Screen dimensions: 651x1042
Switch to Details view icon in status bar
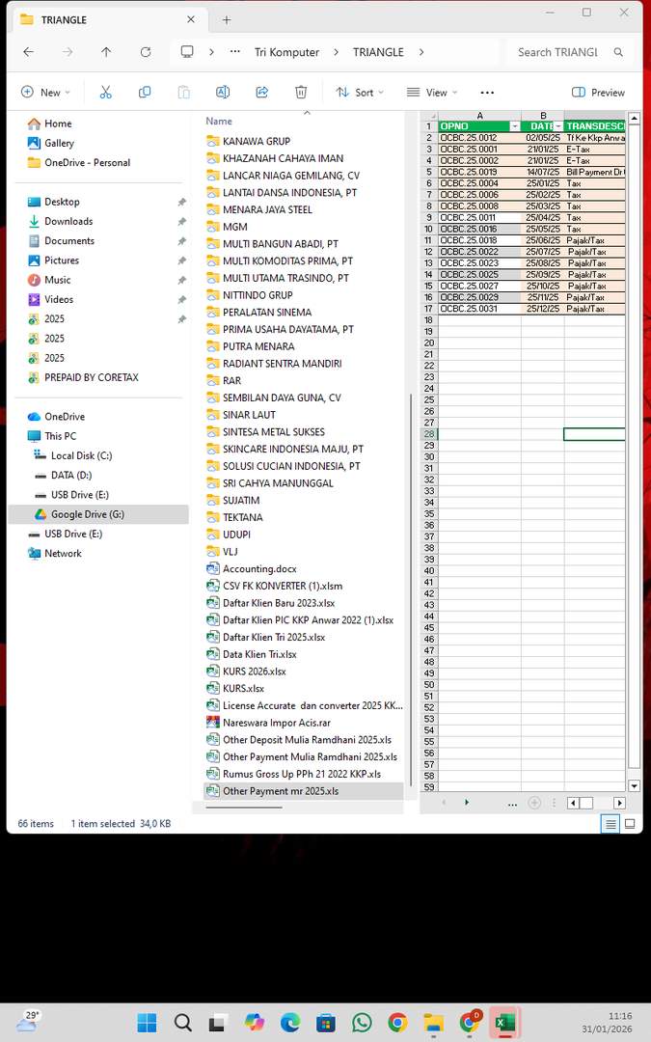coord(610,824)
